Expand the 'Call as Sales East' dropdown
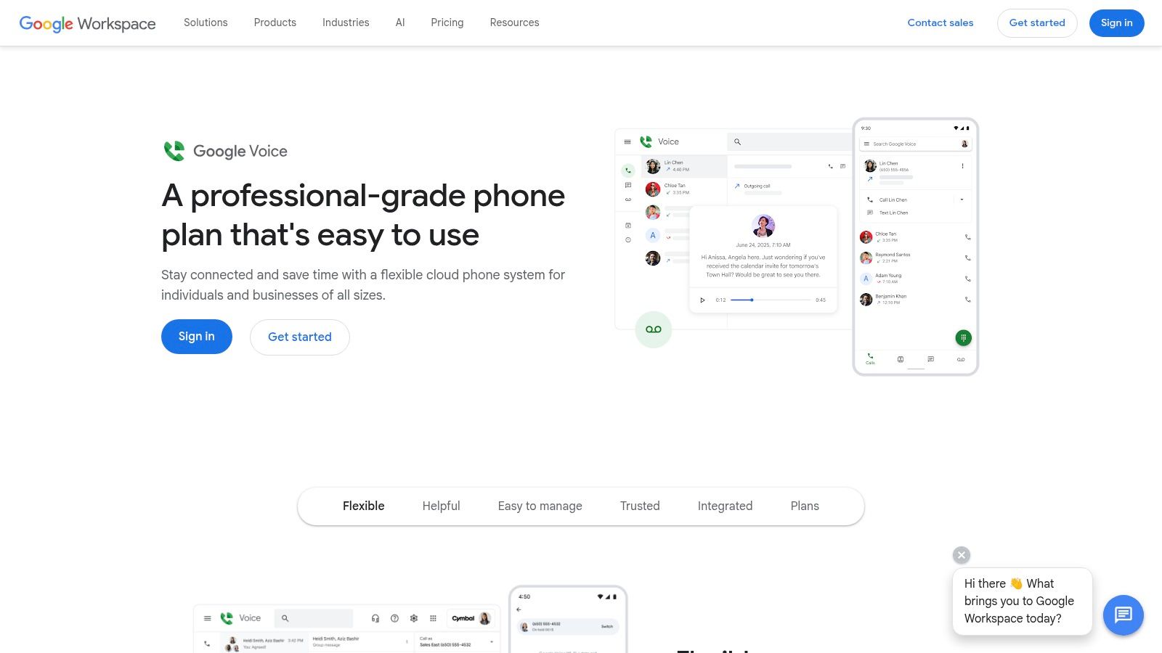Image resolution: width=1162 pixels, height=653 pixels. (492, 642)
